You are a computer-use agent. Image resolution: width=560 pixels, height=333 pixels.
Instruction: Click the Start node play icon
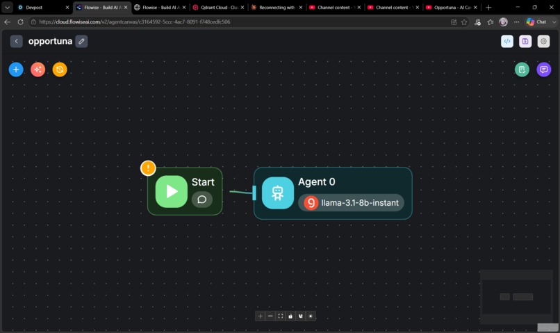tap(172, 191)
